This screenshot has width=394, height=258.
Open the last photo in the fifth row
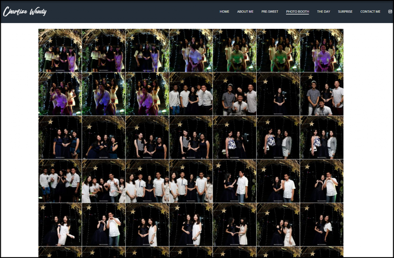[x=322, y=225]
